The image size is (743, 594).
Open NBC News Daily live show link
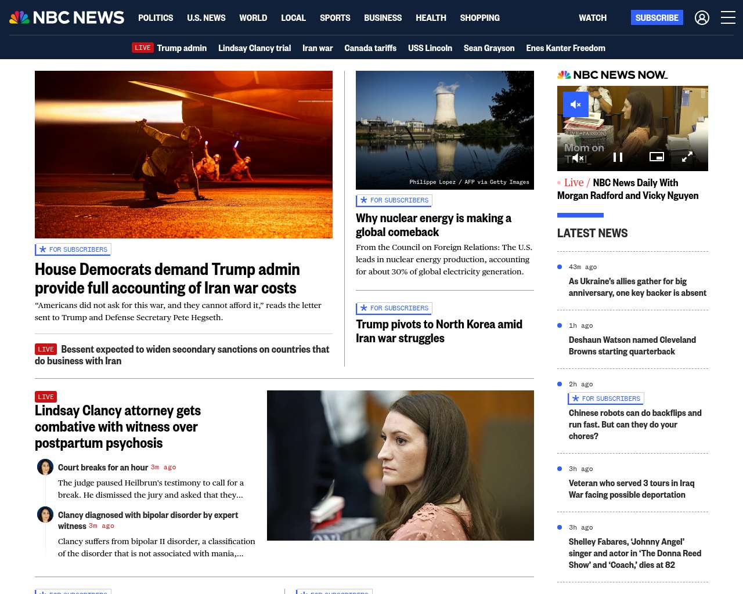click(x=628, y=189)
